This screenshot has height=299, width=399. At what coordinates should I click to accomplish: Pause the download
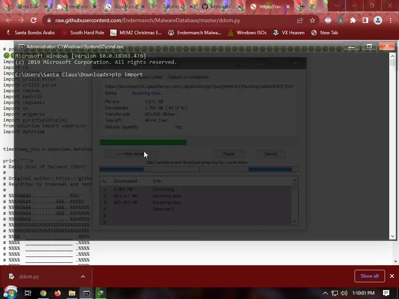229,154
